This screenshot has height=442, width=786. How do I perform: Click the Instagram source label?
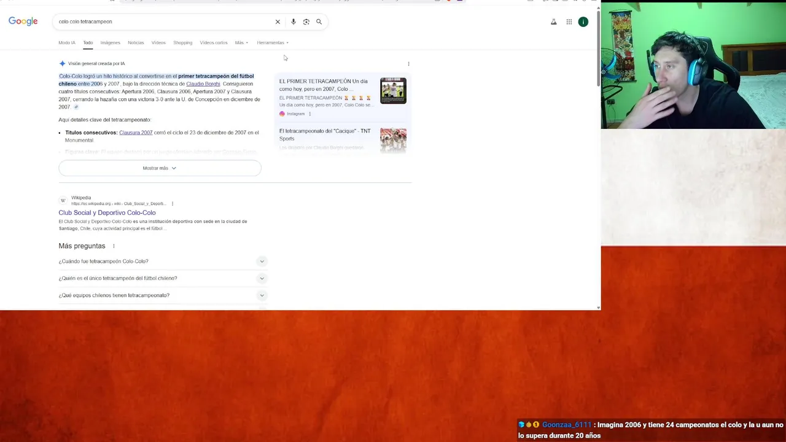point(295,114)
